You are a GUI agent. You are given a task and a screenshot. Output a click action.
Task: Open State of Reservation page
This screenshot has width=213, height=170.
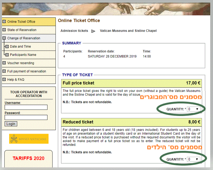click(29, 30)
